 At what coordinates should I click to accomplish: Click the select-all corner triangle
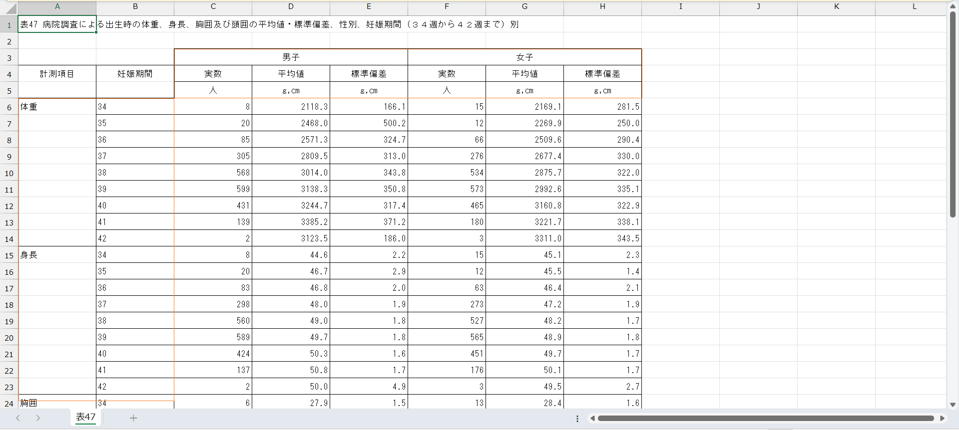(x=10, y=7)
